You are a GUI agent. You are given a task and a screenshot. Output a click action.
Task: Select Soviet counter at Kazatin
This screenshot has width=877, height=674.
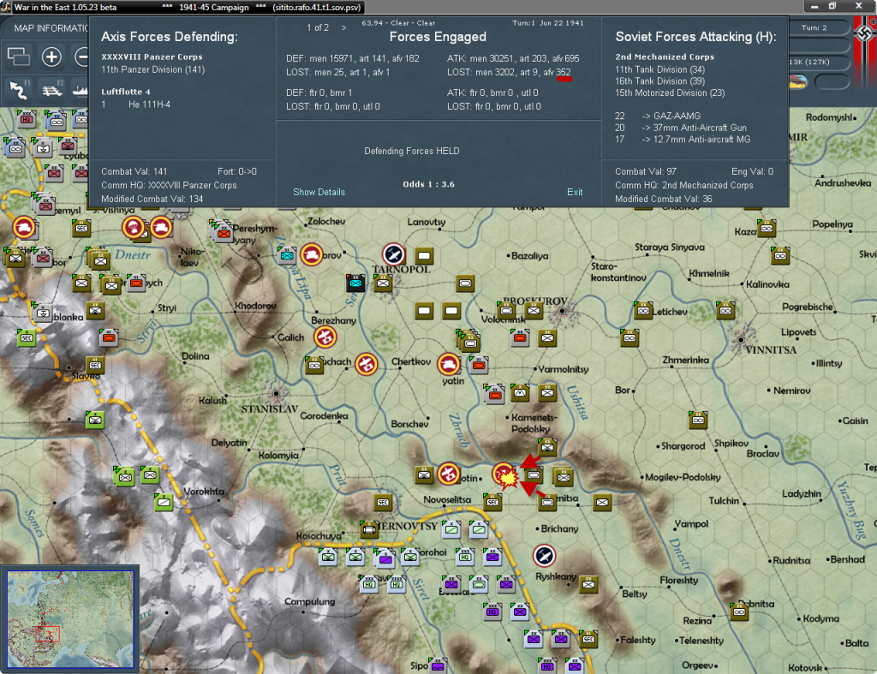point(767,228)
